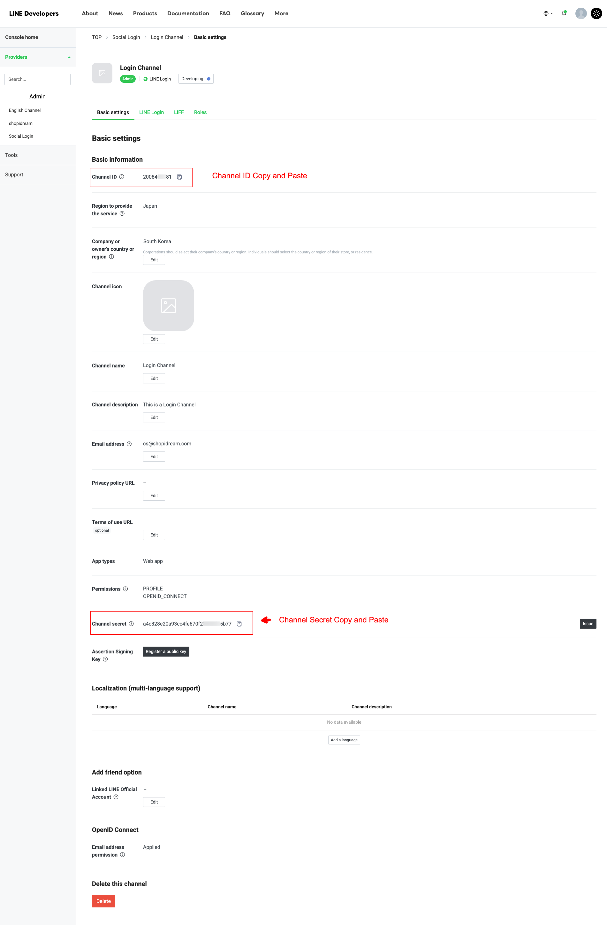This screenshot has height=925, width=607.
Task: Click Add a language button
Action: coord(344,740)
